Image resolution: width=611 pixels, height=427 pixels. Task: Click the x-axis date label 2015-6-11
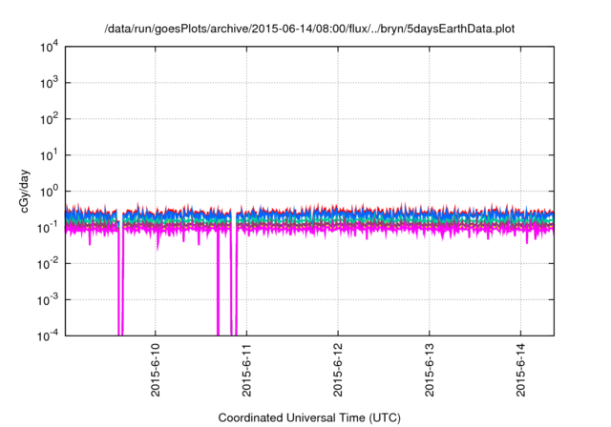[246, 370]
